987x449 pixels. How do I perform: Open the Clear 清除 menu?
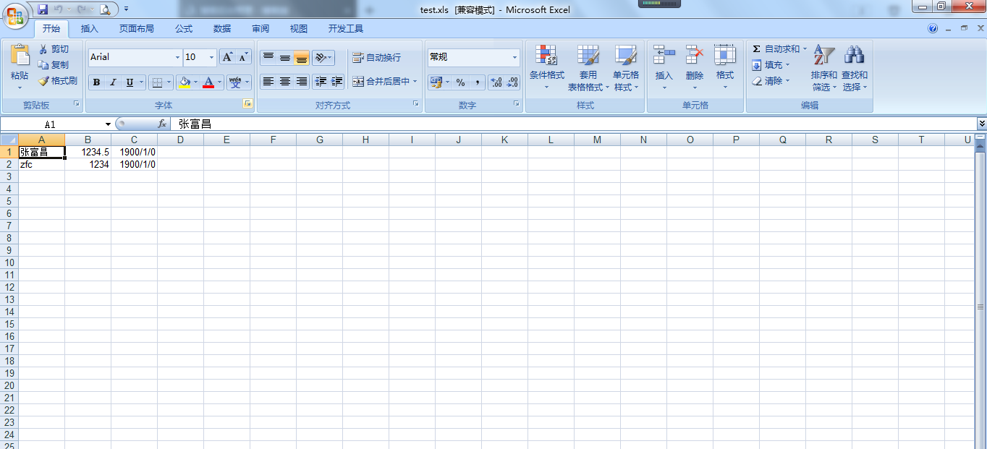[770, 81]
